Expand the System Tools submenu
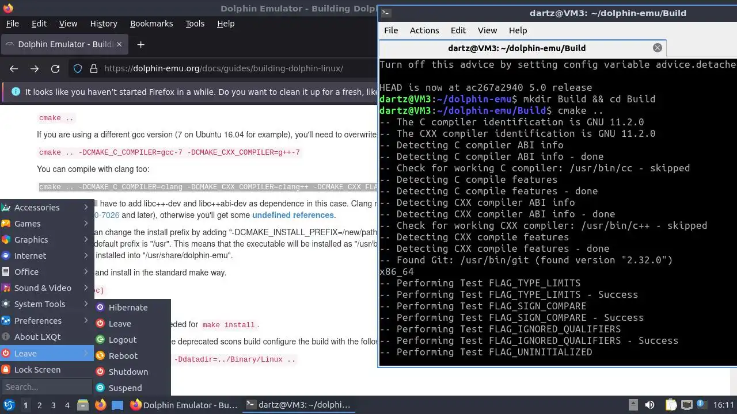 (47, 304)
